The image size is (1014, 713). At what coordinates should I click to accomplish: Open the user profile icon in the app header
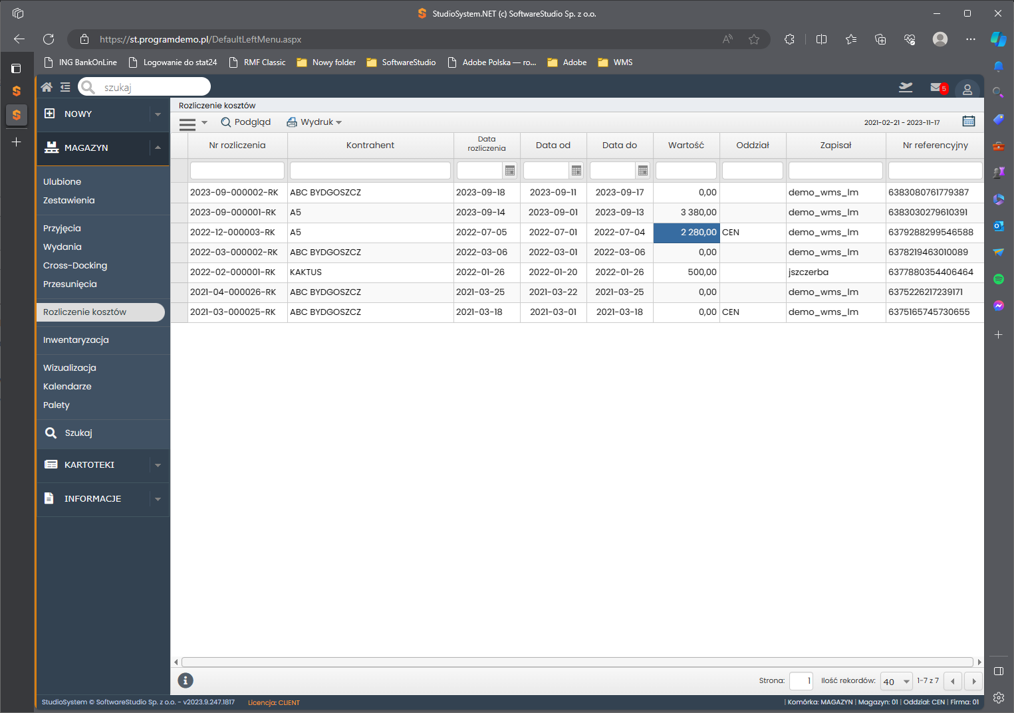click(x=967, y=89)
